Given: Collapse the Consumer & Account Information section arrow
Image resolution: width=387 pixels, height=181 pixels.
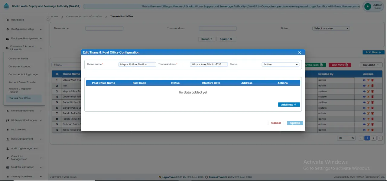Looking at the screenshot, I should pos(41,48).
